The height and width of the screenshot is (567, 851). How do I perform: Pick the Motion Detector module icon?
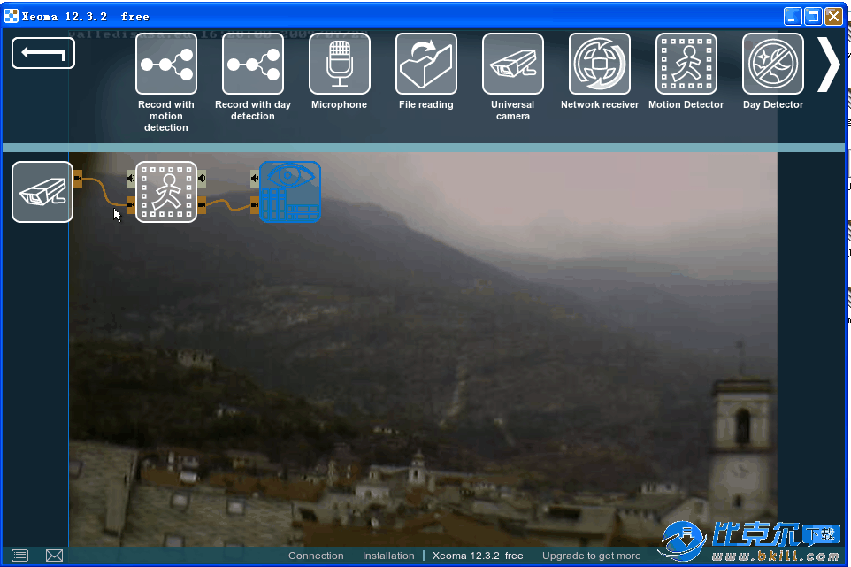(x=686, y=64)
